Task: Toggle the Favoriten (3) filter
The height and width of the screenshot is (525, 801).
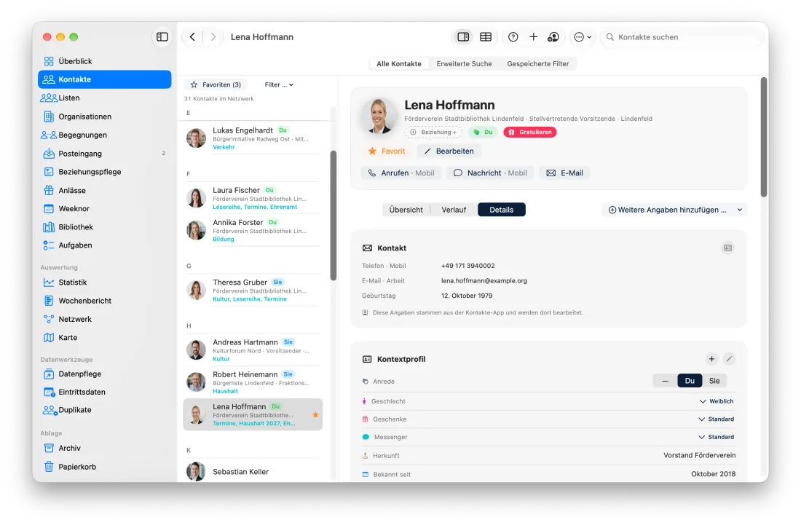Action: 216,84
